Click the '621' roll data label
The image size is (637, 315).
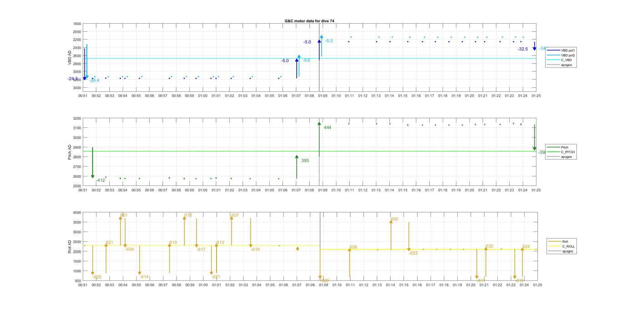110,243
